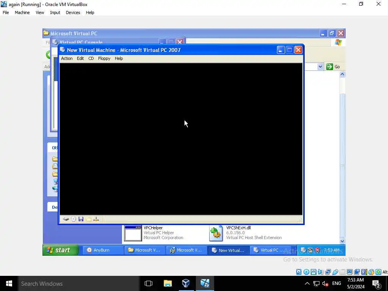
Task: Click VirtualBox CPU features indicator icon
Action: tap(364, 272)
